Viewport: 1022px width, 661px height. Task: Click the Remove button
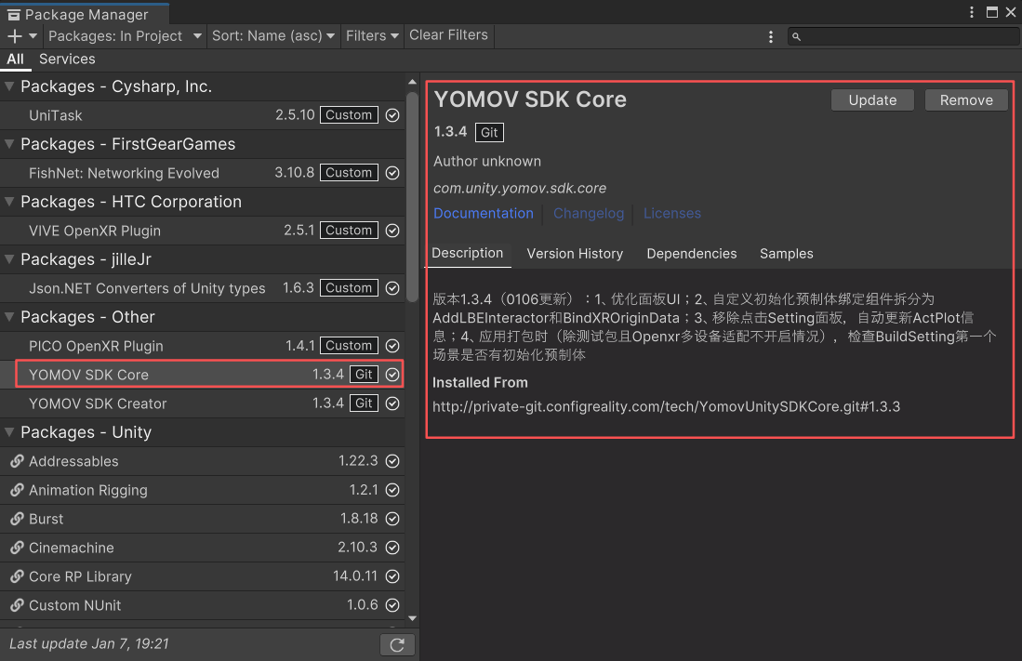[966, 100]
